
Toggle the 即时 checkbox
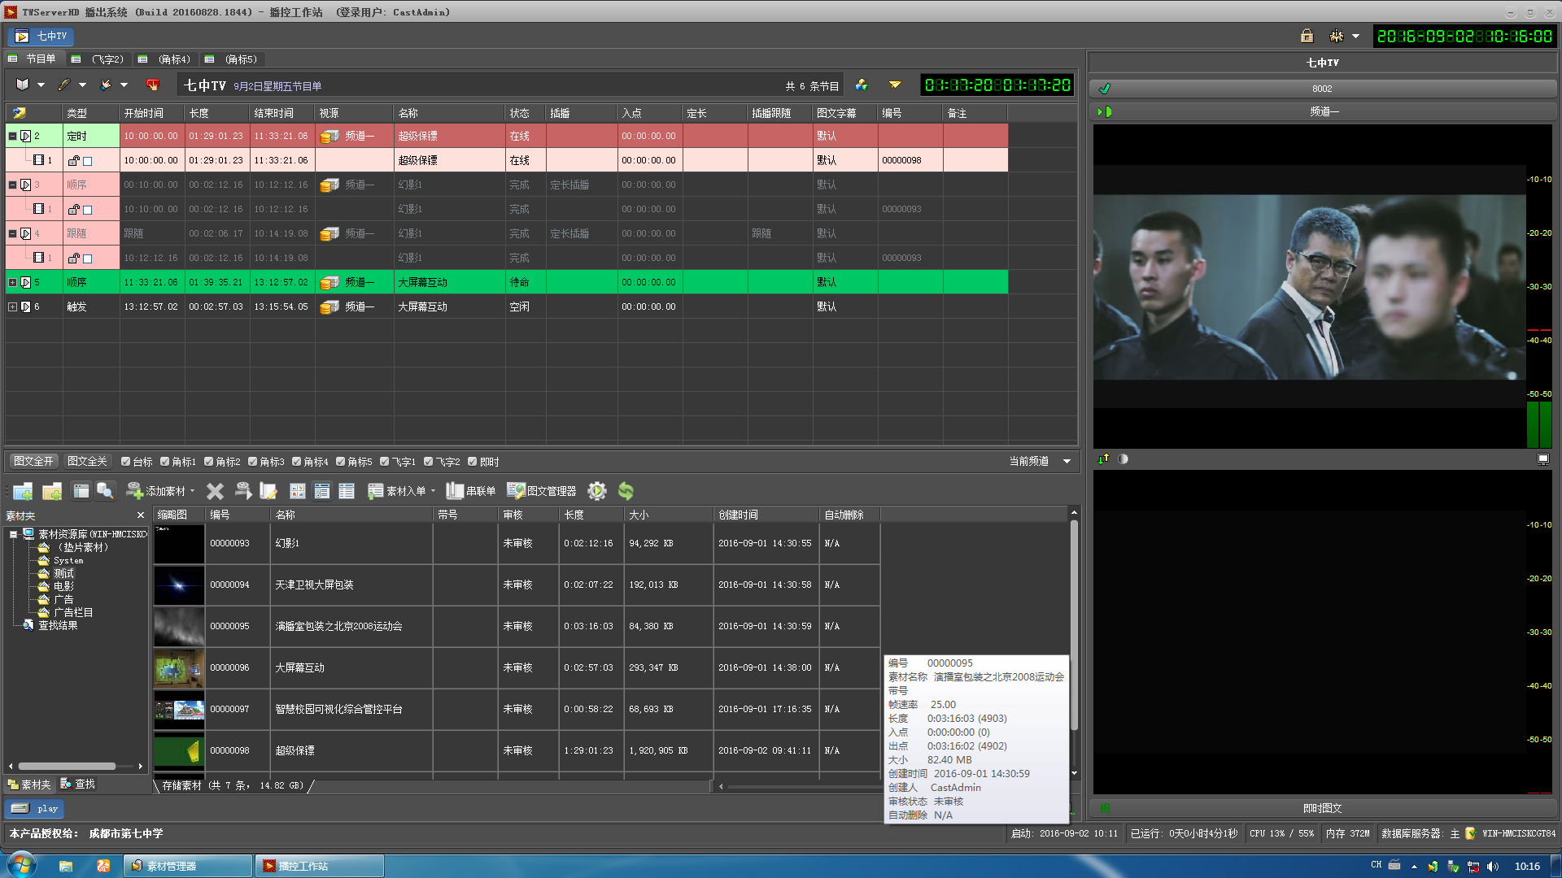473,462
